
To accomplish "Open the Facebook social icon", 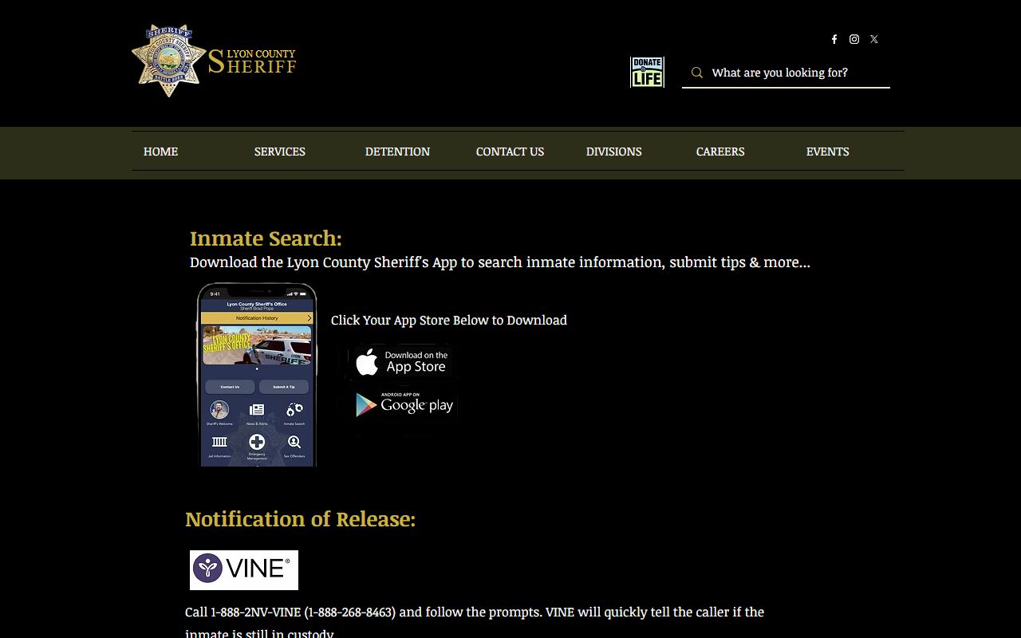I will (834, 39).
